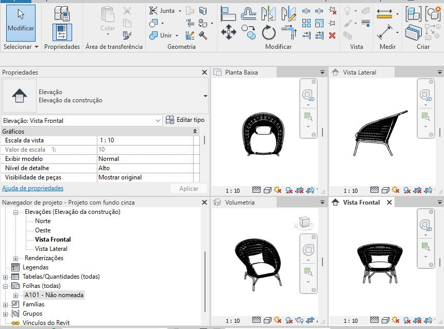The image size is (444, 329).
Task: Select the Split Element tool
Action: [306, 11]
